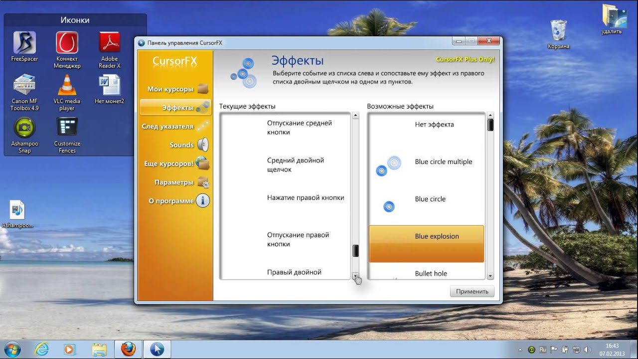Open Windows Media Player taskbar icon
Viewport: 638px width, 359px height.
[70, 349]
